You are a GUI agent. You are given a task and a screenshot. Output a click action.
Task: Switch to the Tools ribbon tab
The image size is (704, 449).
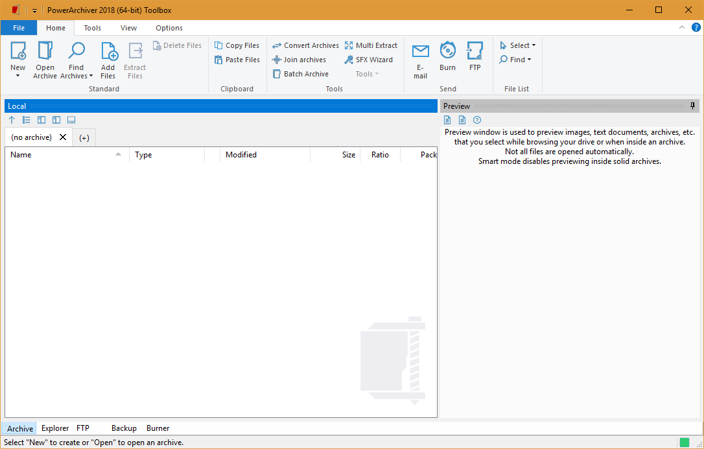pyautogui.click(x=93, y=28)
